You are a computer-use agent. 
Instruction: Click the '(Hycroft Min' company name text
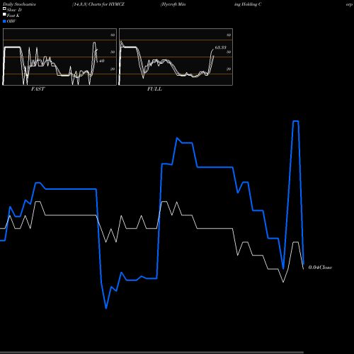point(173,4)
